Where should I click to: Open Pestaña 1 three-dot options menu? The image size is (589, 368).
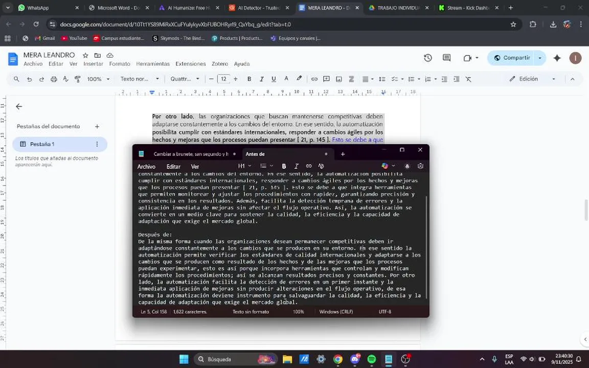tap(97, 144)
